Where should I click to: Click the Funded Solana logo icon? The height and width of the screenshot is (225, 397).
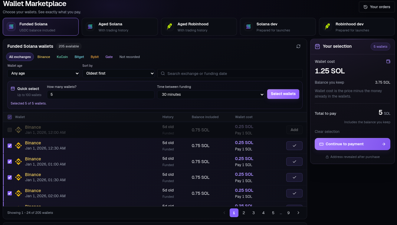(x=11, y=27)
